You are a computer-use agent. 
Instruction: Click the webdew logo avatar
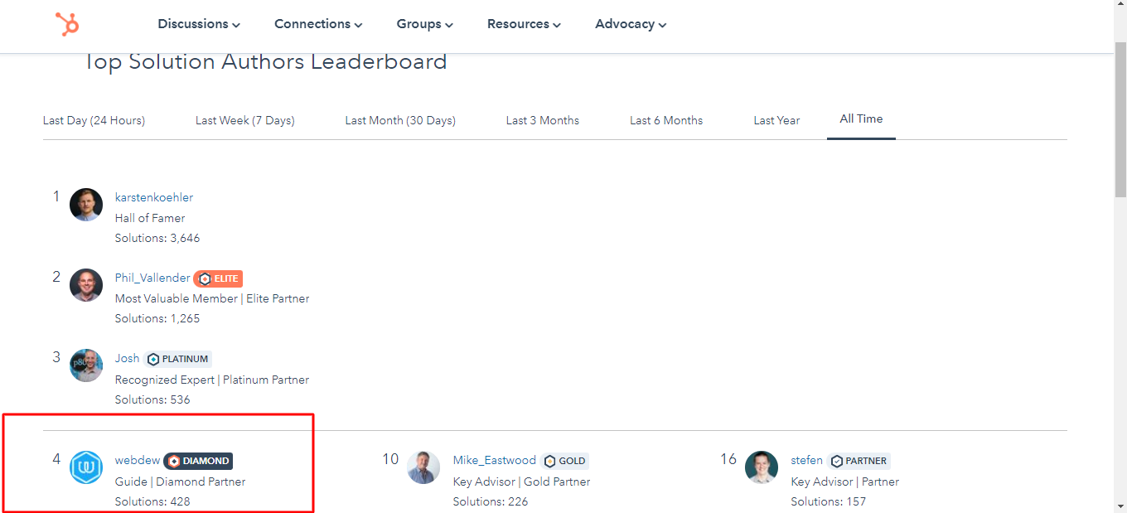(x=86, y=467)
